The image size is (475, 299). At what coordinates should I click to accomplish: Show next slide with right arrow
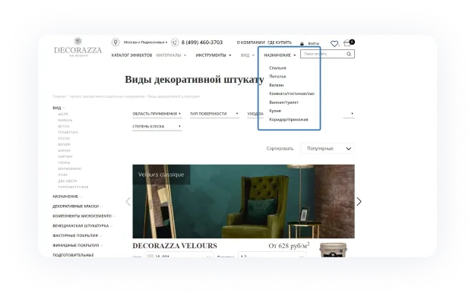coord(359,201)
